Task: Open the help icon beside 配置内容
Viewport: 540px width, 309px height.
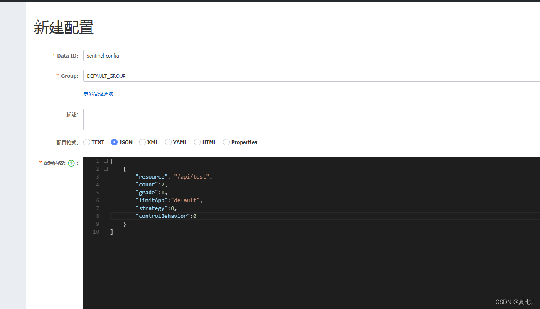Action: (71, 163)
